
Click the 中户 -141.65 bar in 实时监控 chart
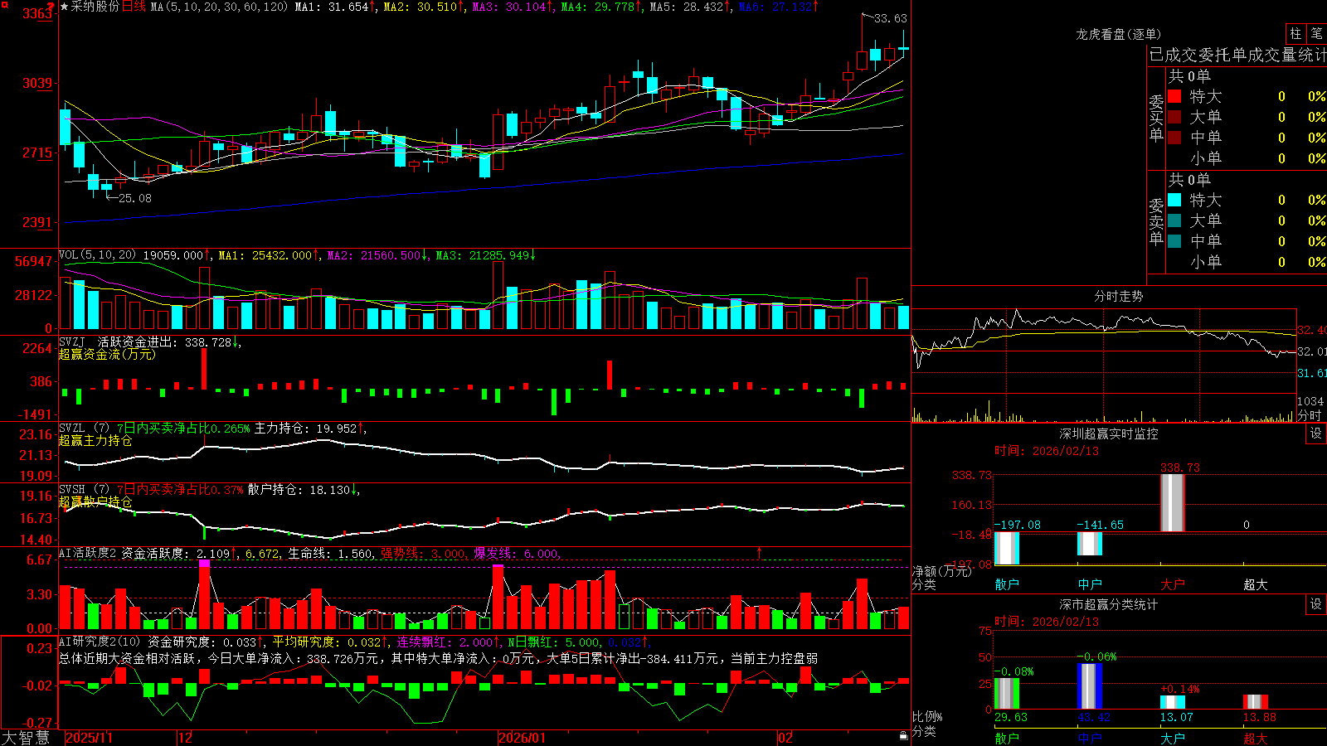(1090, 544)
